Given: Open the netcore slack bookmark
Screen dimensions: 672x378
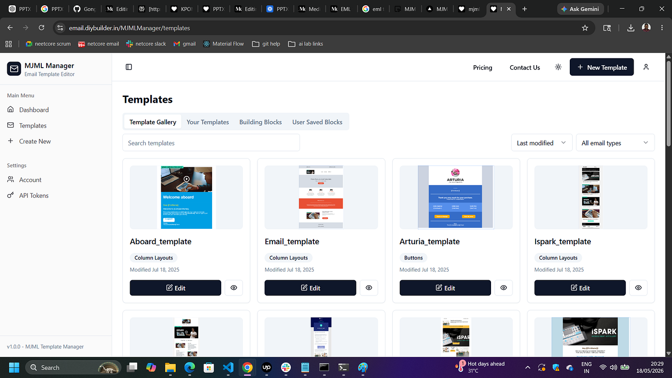Looking at the screenshot, I should pyautogui.click(x=146, y=44).
